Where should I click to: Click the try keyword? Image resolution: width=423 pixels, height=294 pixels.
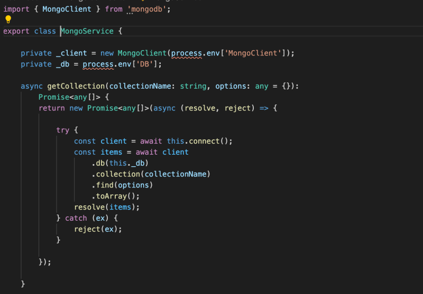pyautogui.click(x=62, y=130)
